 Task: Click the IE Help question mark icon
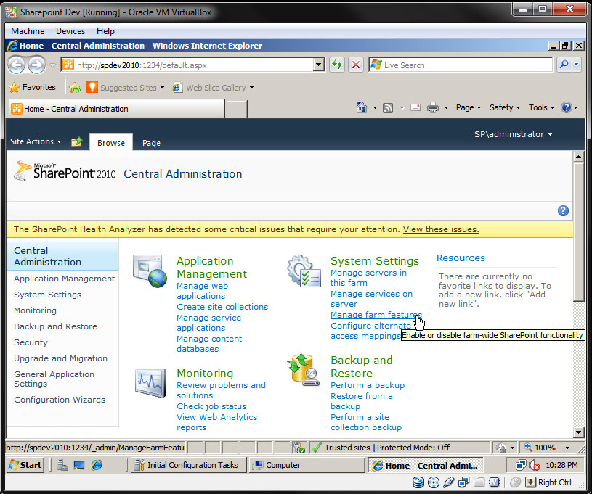tap(567, 107)
